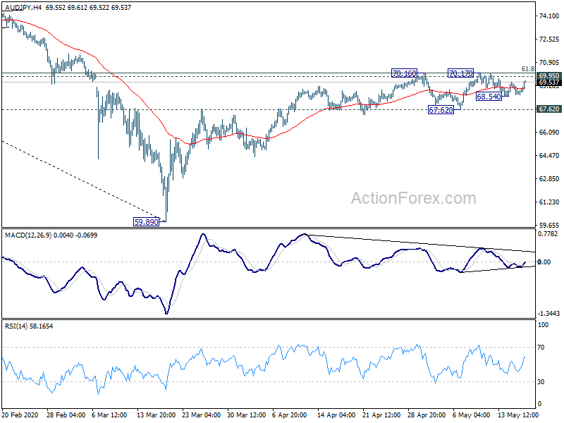Select the 13 Mar 20:00 time marker

[156, 415]
